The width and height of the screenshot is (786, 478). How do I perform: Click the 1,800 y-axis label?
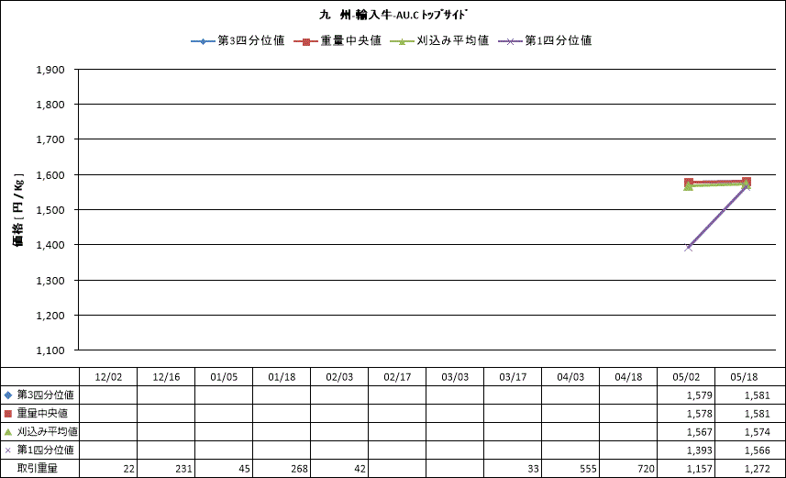coord(50,105)
